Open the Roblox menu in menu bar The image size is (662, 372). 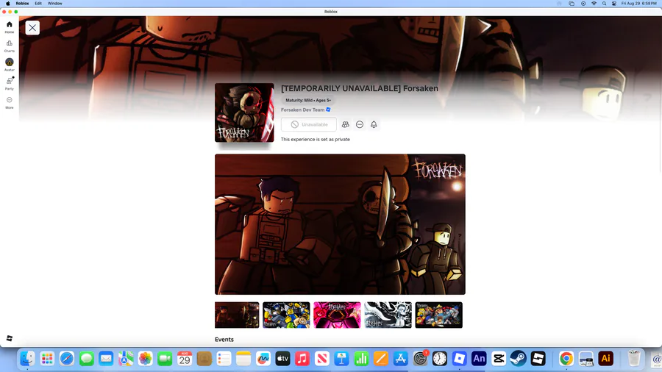point(22,4)
